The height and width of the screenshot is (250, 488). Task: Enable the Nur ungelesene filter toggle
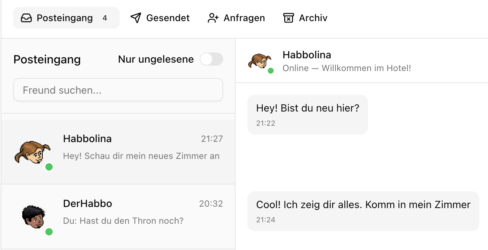click(211, 59)
